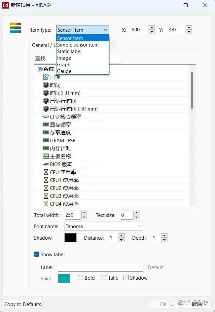Choose Static label option
Viewport: 215px width, 312px height.
click(x=83, y=51)
